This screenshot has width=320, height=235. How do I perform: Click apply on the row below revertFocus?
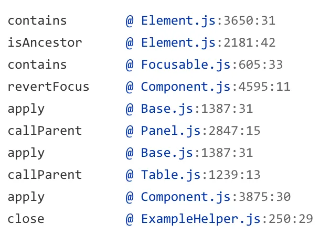pyautogui.click(x=26, y=109)
